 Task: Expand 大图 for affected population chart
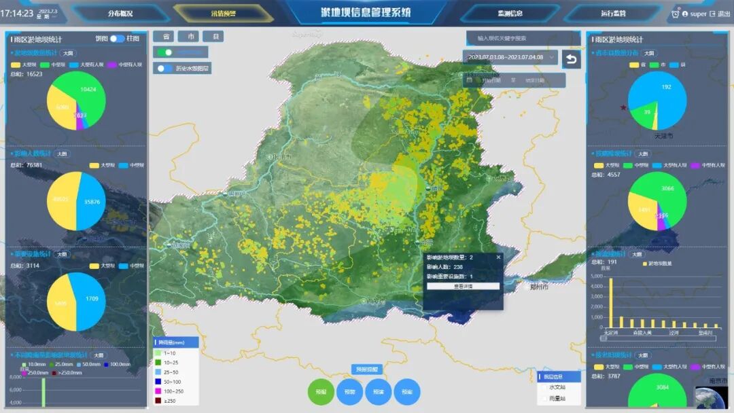click(62, 154)
